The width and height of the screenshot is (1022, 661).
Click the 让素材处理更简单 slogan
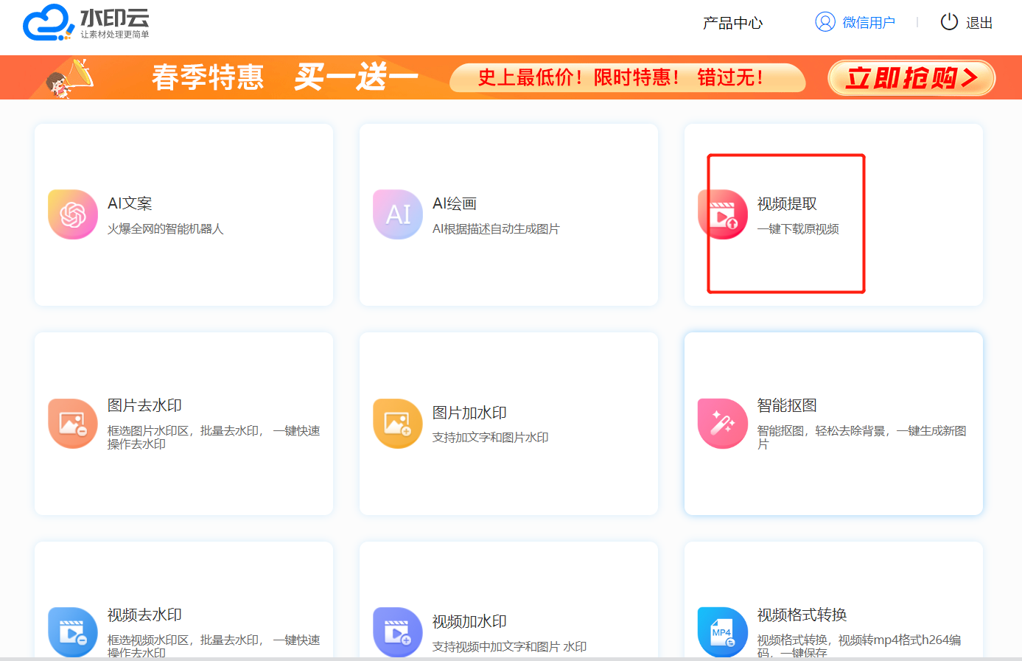tap(115, 35)
